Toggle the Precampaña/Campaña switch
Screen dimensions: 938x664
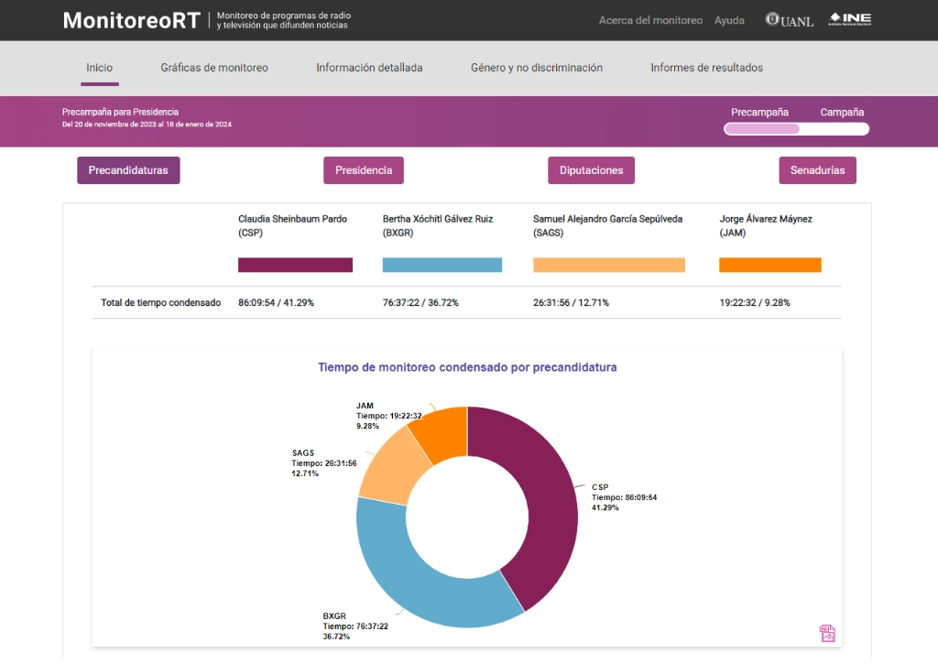[796, 129]
